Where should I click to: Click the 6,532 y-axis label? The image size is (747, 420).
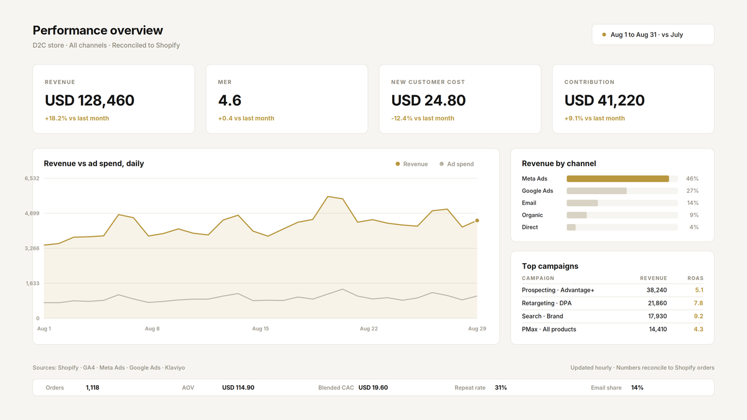32,179
